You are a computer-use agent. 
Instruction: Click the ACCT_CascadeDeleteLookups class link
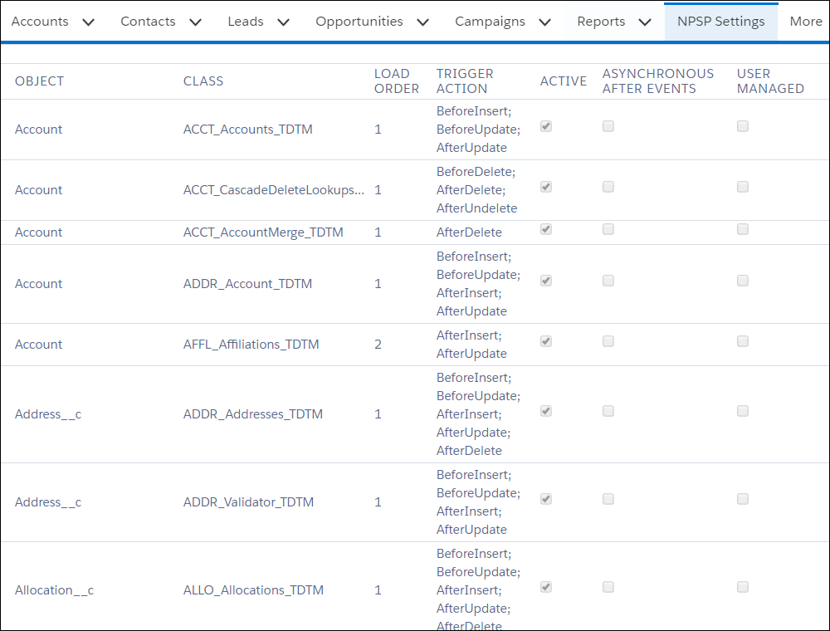point(274,189)
